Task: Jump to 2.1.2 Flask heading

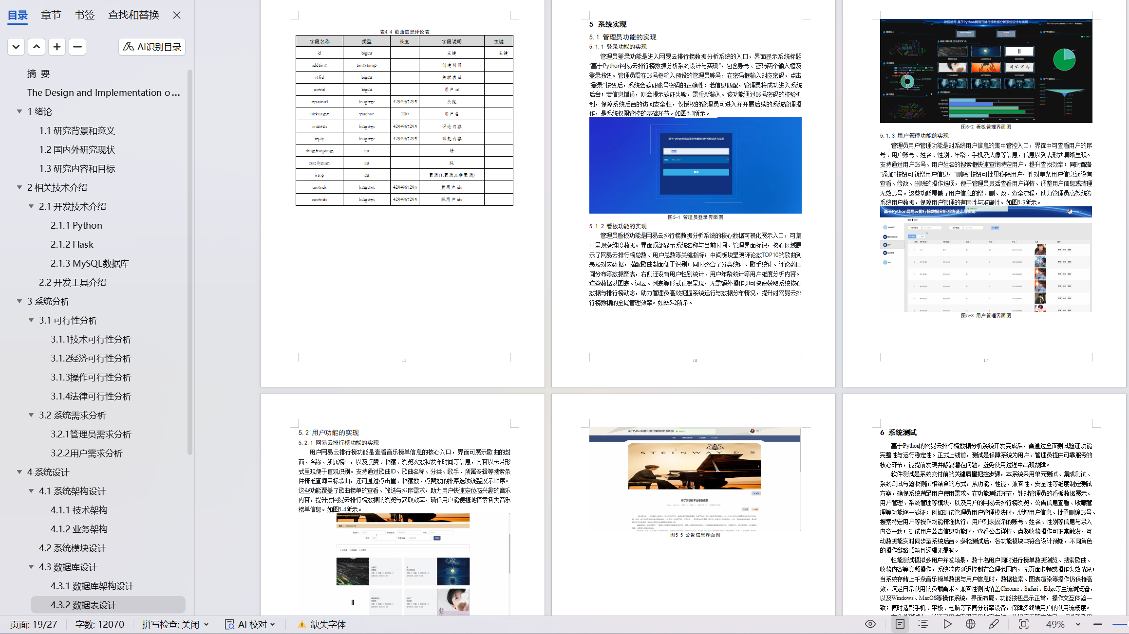Action: [x=72, y=244]
